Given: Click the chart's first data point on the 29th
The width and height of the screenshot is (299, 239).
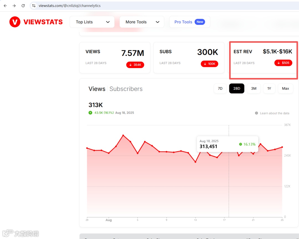Looking at the screenshot, I should pos(87,148).
